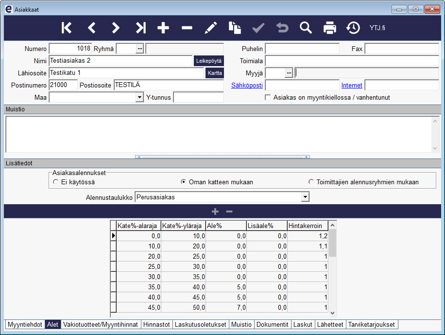Follow the Internet link

point(352,85)
